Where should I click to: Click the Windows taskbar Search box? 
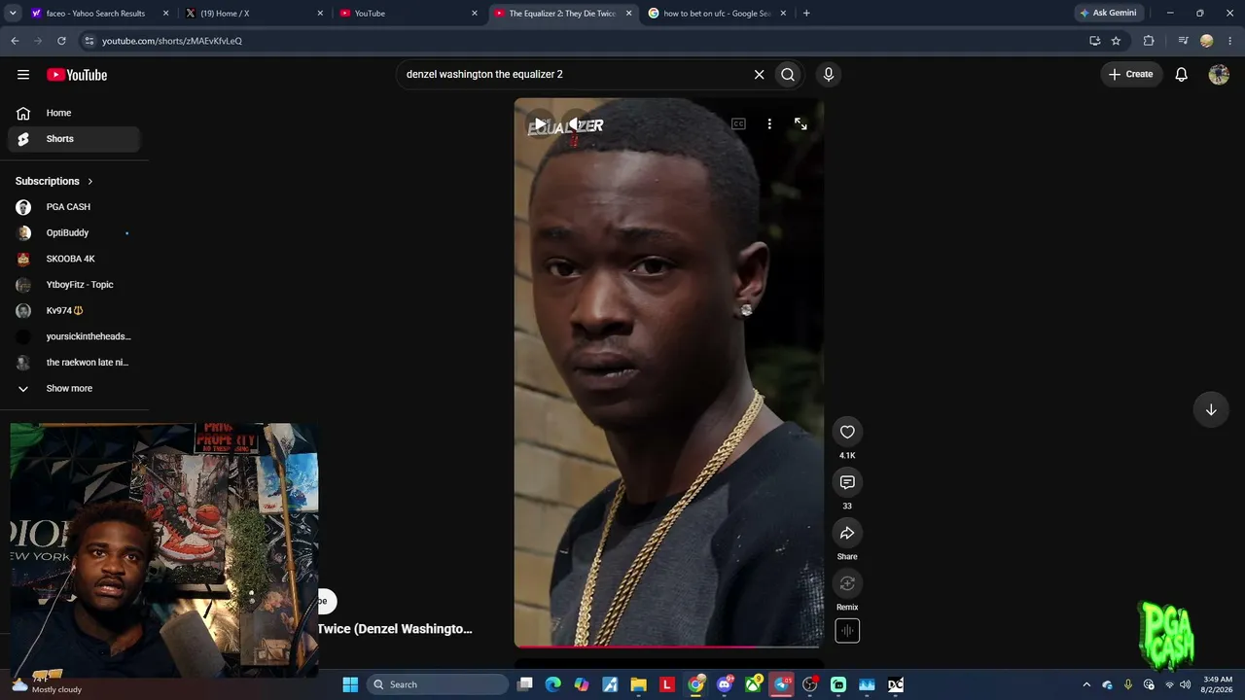coord(439,684)
